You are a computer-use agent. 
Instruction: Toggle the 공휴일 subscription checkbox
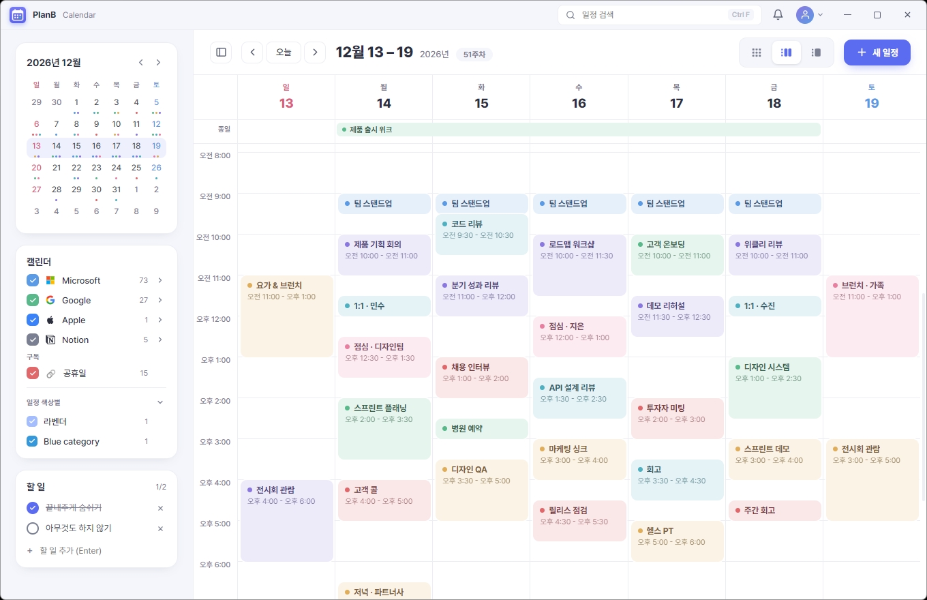33,373
